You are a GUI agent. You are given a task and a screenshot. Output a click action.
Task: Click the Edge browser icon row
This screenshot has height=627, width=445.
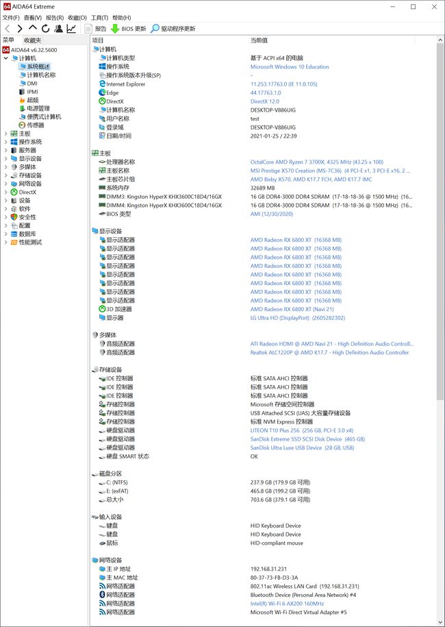click(102, 93)
